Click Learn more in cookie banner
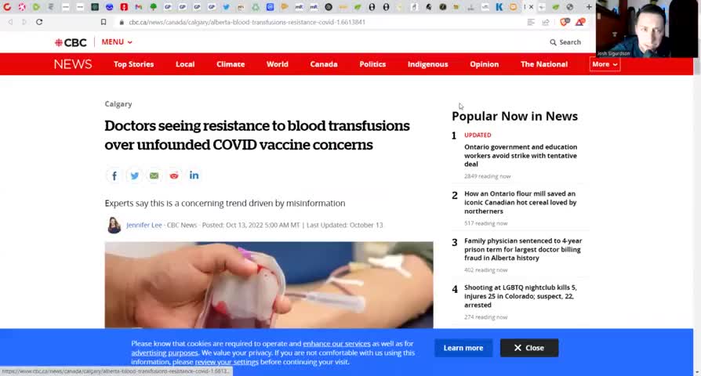The height and width of the screenshot is (376, 701). [x=463, y=348]
